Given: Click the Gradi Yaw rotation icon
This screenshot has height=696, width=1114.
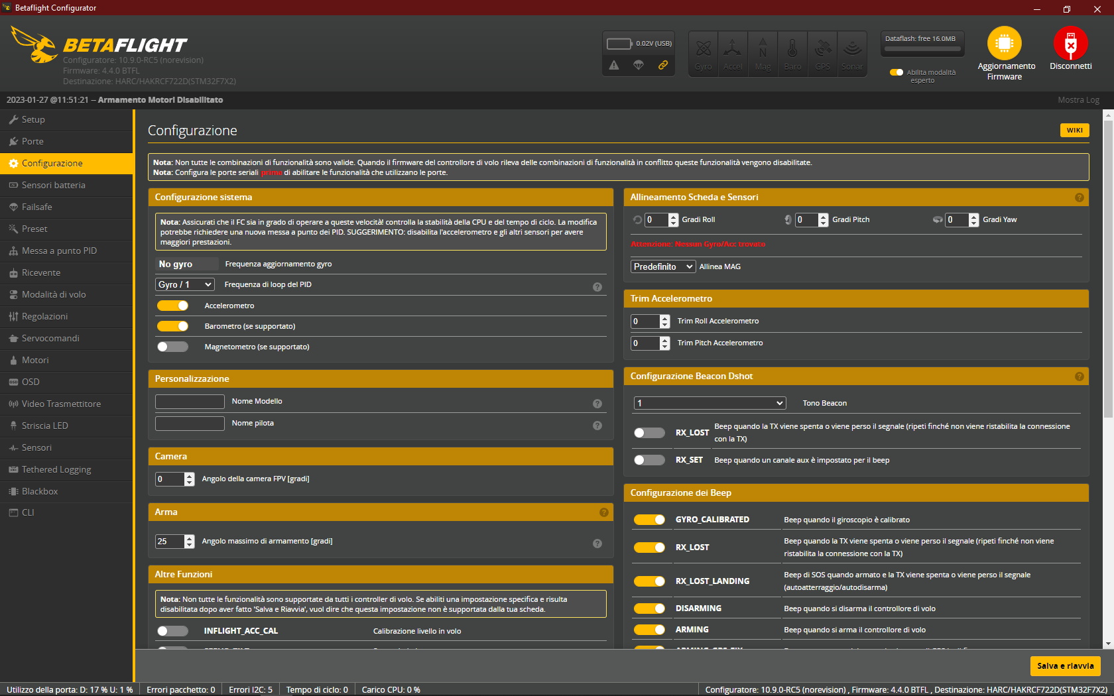Looking at the screenshot, I should coord(938,220).
